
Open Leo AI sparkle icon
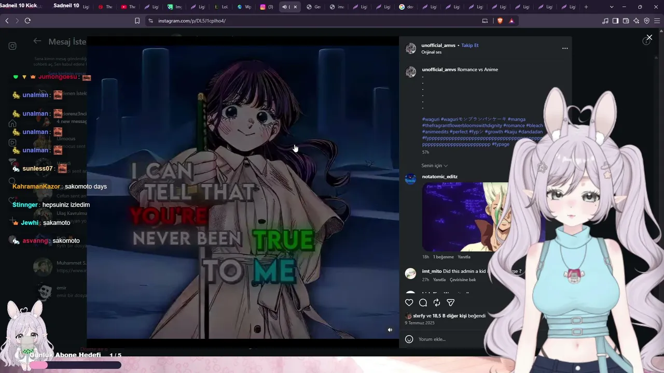coord(637,21)
